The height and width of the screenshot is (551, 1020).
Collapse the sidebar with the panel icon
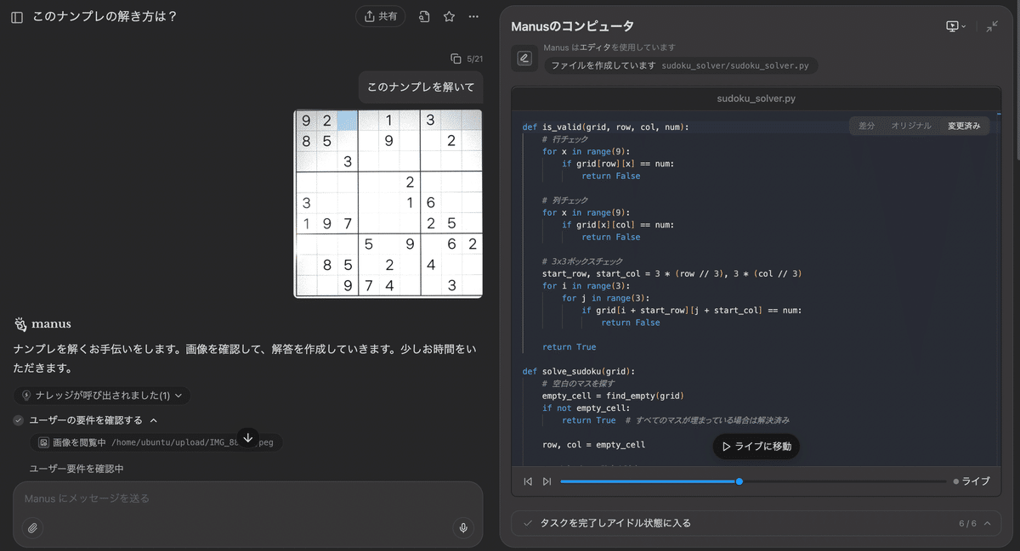pos(16,16)
